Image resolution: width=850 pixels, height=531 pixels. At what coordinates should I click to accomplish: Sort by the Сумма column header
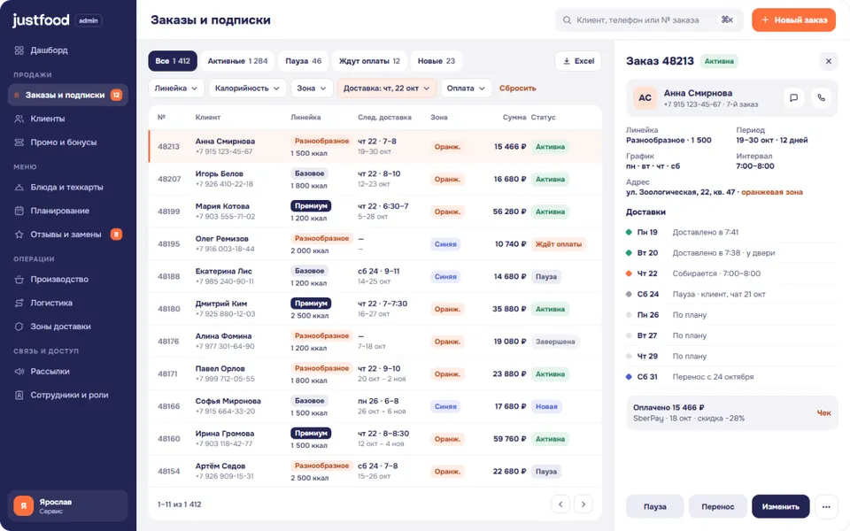point(514,118)
